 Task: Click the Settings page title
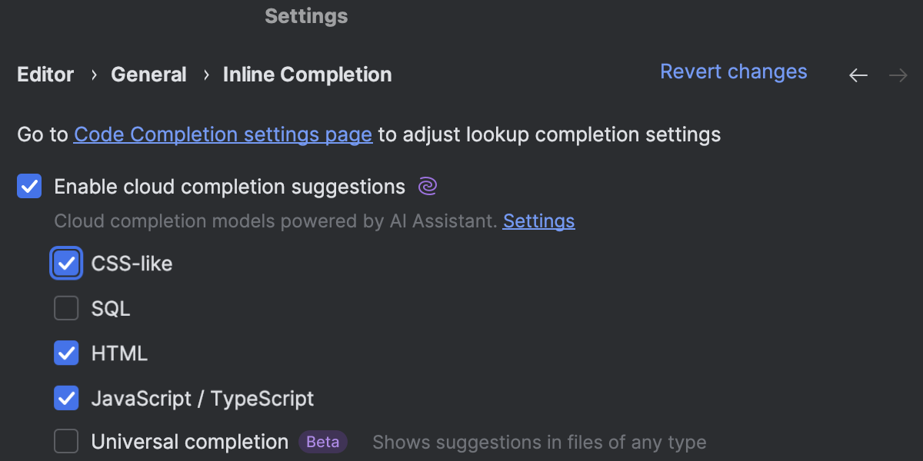pos(306,15)
